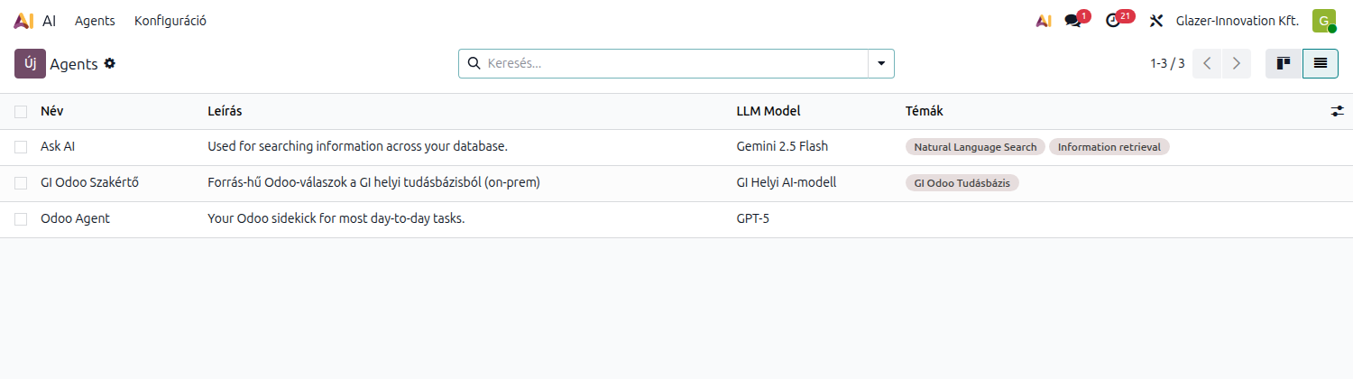Image resolution: width=1353 pixels, height=379 pixels.
Task: Open optional columns adjust icon
Action: pyautogui.click(x=1337, y=111)
